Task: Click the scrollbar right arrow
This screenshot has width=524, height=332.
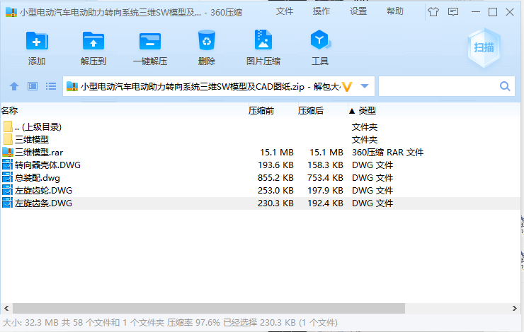Action: pos(515,308)
